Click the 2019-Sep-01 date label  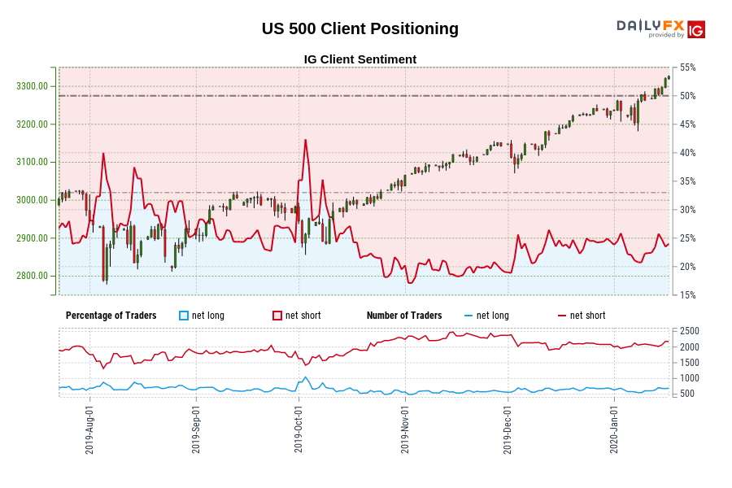[196, 429]
